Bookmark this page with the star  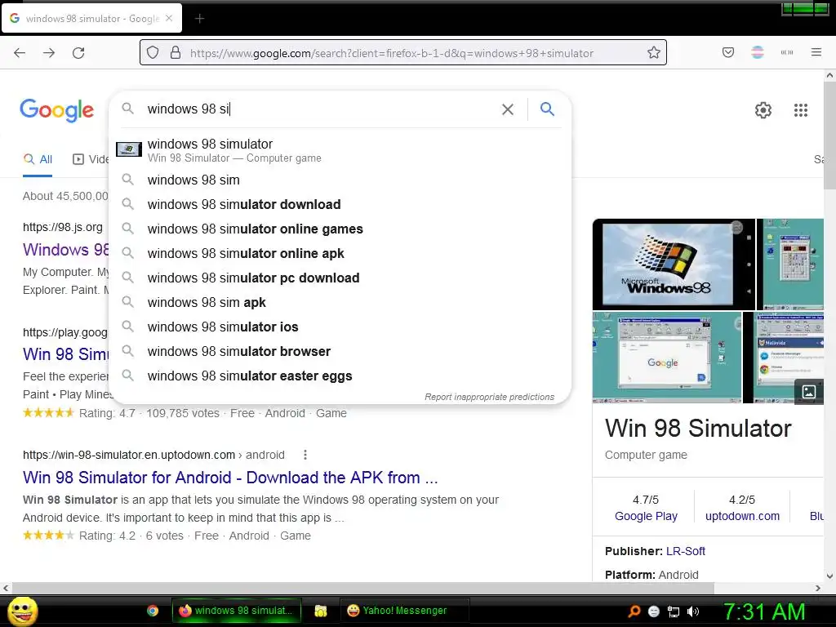coord(654,52)
